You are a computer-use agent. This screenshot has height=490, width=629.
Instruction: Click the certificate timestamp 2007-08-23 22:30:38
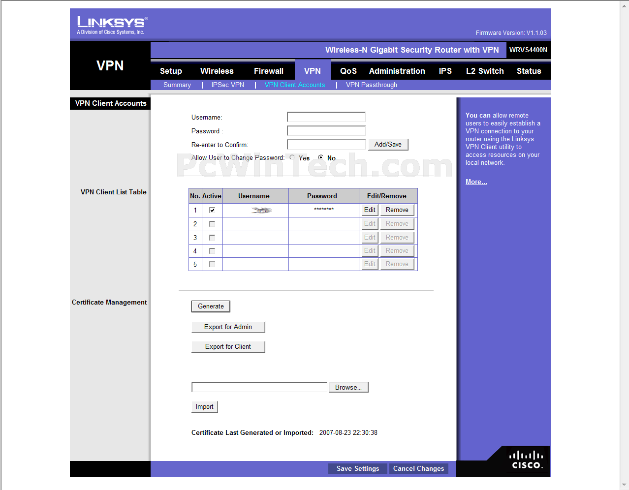tap(348, 433)
